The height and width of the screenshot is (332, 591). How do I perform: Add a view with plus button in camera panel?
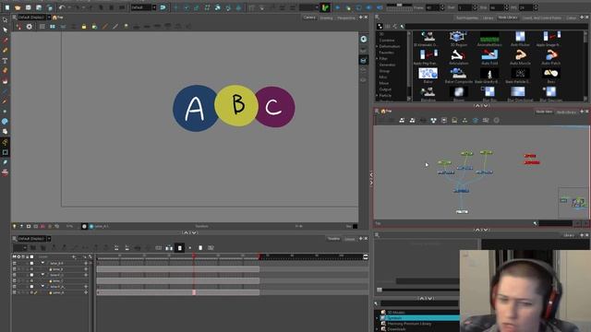[360, 18]
